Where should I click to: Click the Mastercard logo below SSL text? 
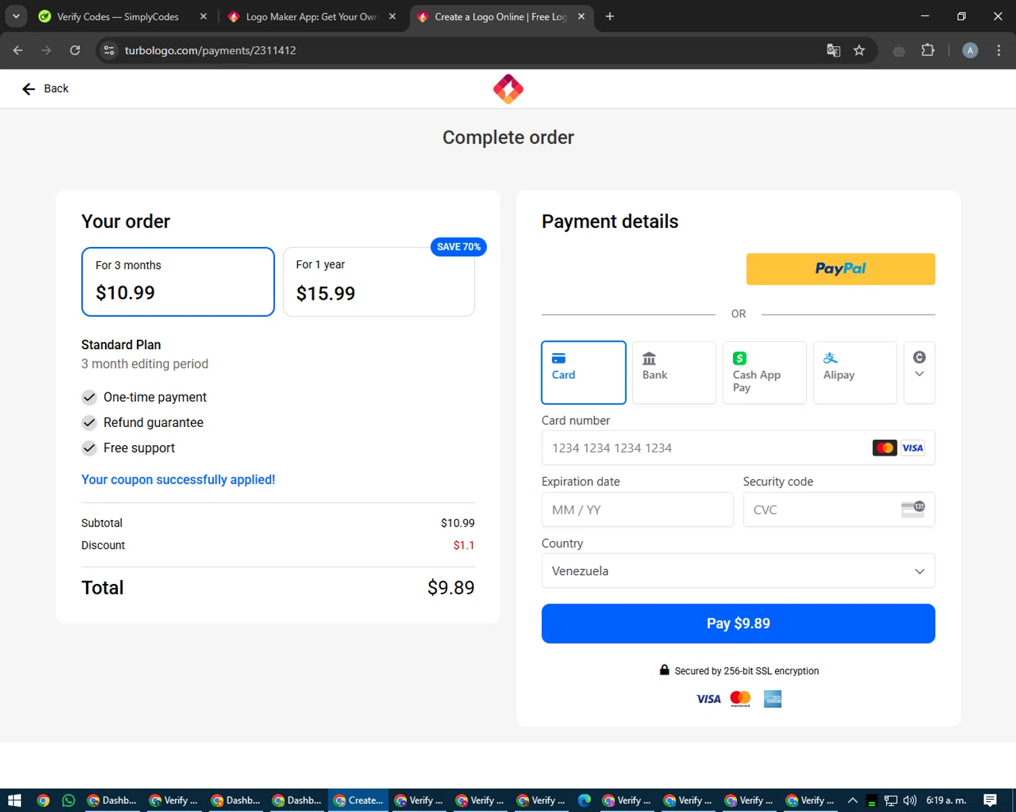[740, 699]
